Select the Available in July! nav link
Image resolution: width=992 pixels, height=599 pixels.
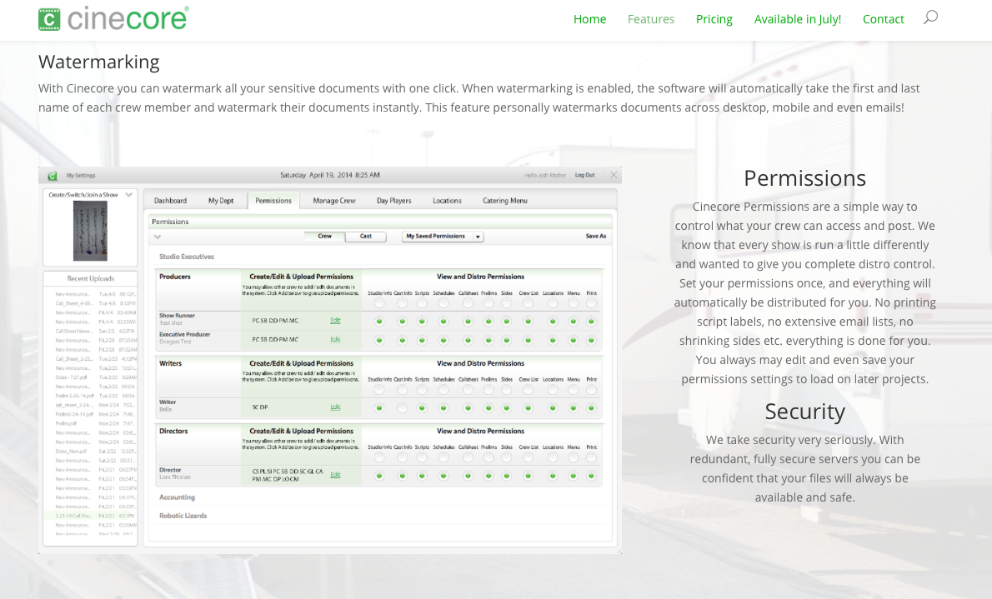click(x=798, y=19)
